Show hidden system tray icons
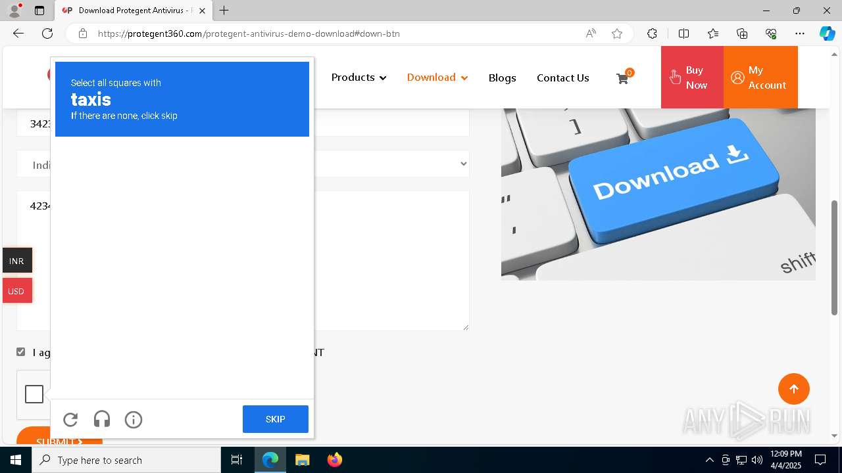 tap(709, 460)
